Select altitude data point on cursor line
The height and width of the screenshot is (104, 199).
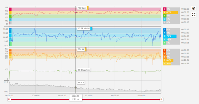point(76,87)
